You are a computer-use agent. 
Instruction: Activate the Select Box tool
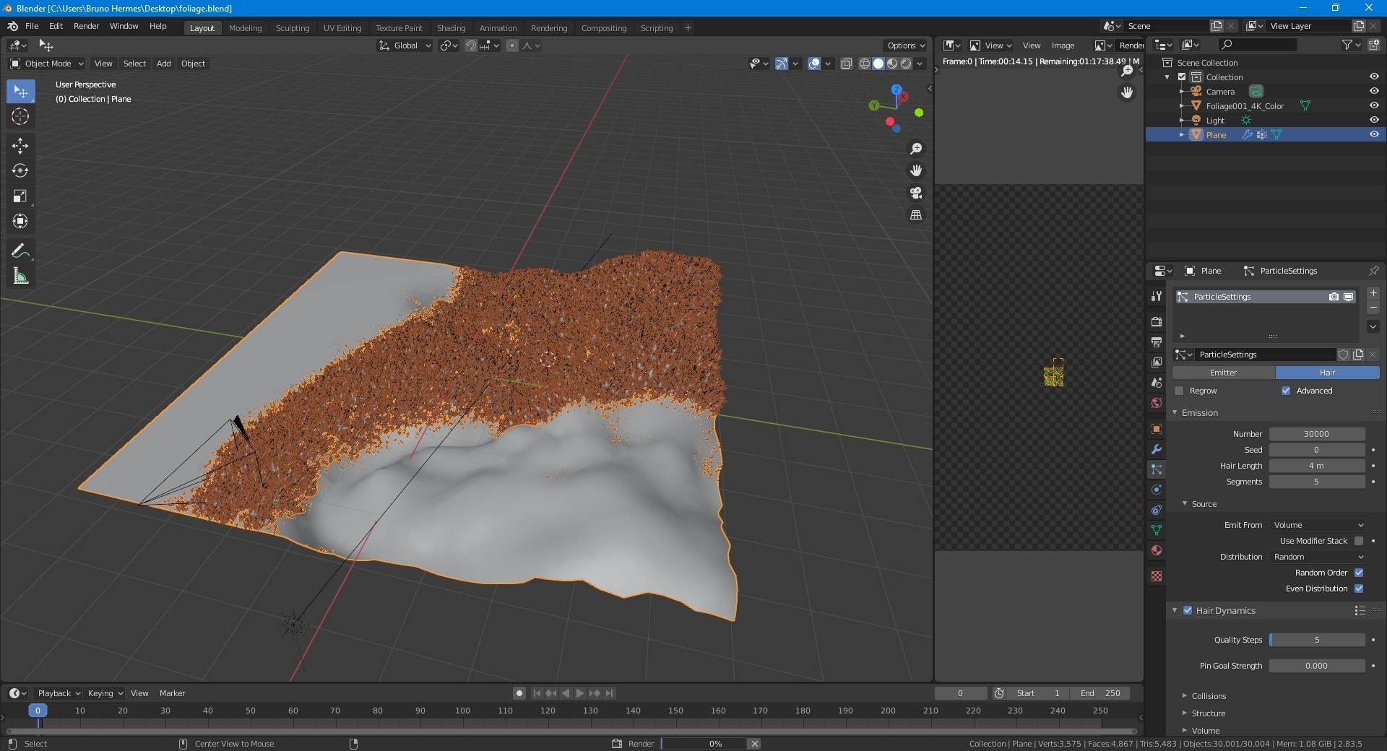click(x=20, y=91)
